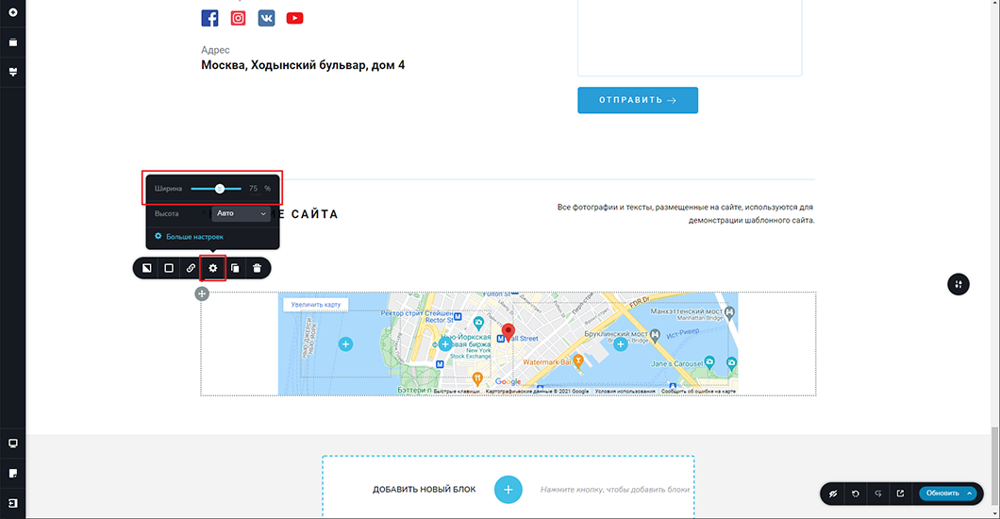
Task: Click the address text Москва, Ходынский бульвар
Action: point(303,65)
